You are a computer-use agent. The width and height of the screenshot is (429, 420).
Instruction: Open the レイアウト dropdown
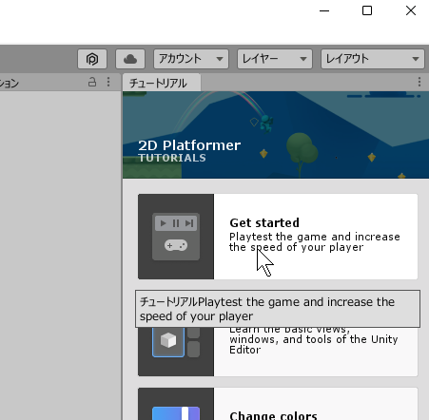point(373,59)
